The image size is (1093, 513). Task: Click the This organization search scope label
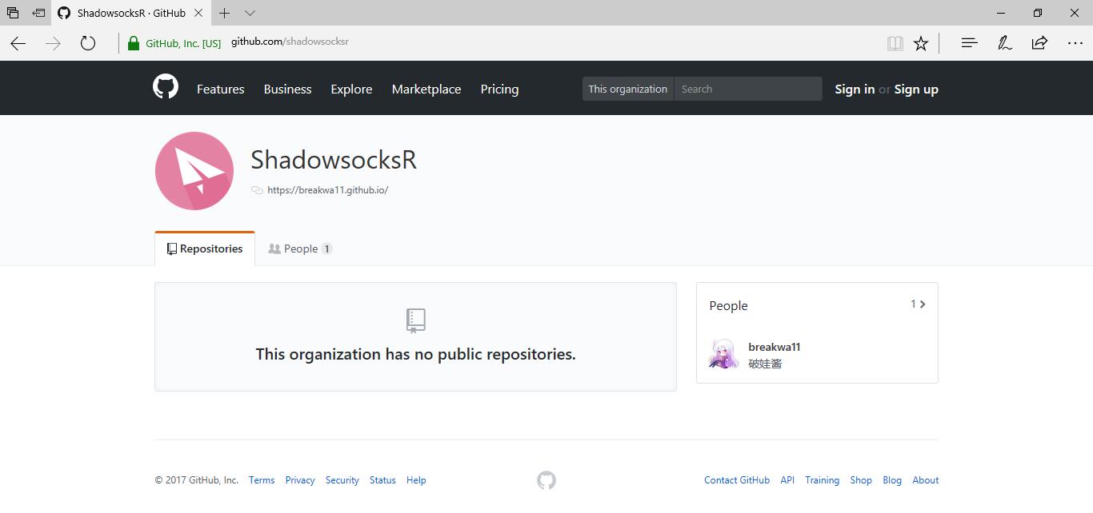tap(628, 89)
